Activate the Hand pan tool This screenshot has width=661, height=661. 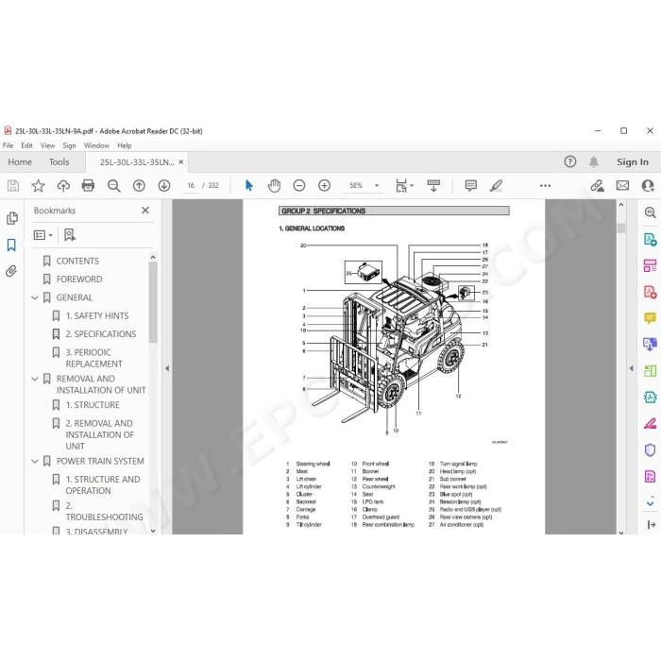point(274,185)
